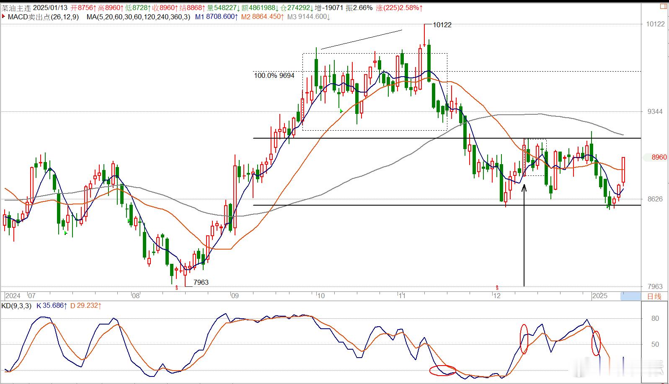Viewport: 669px width, 384px height.
Task: Click the 7963 low price annotation on chart
Action: coord(201,282)
